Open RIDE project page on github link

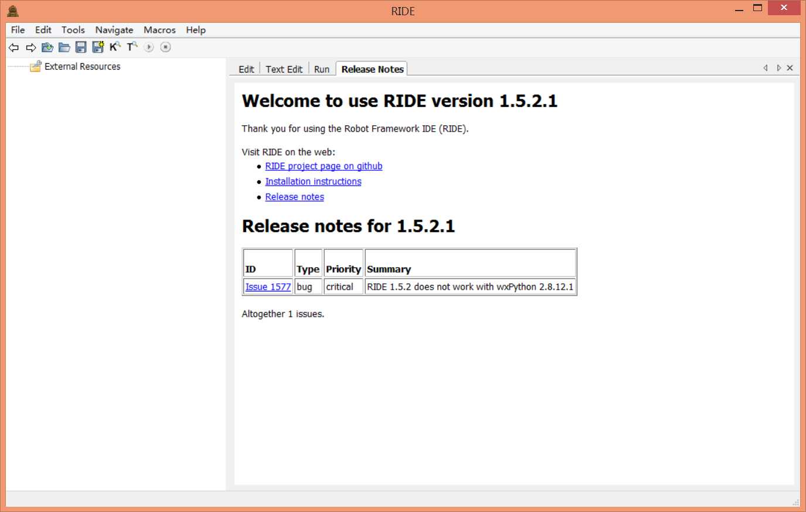click(324, 166)
